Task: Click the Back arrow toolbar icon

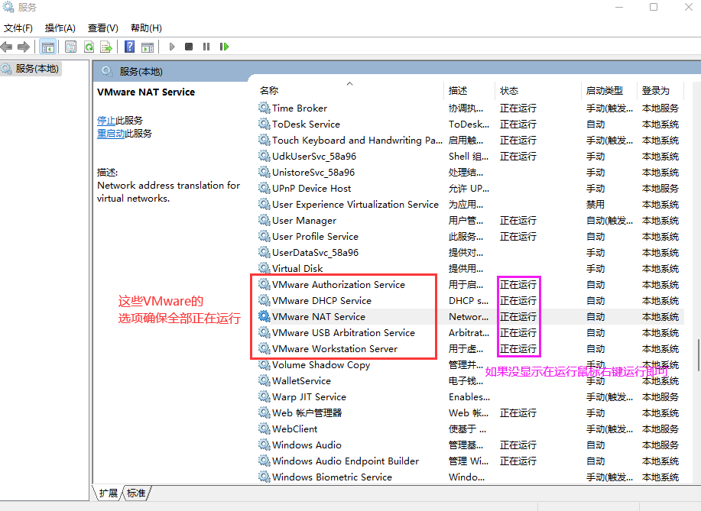Action: click(x=6, y=47)
